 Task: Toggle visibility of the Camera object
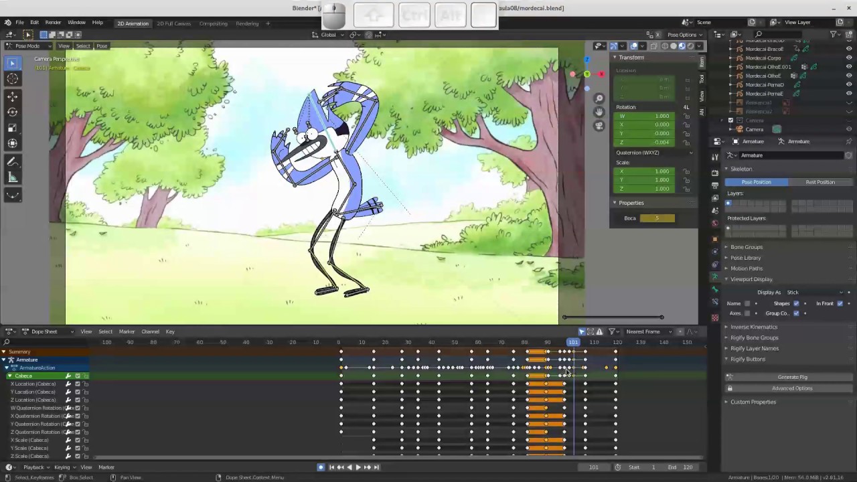pos(849,129)
